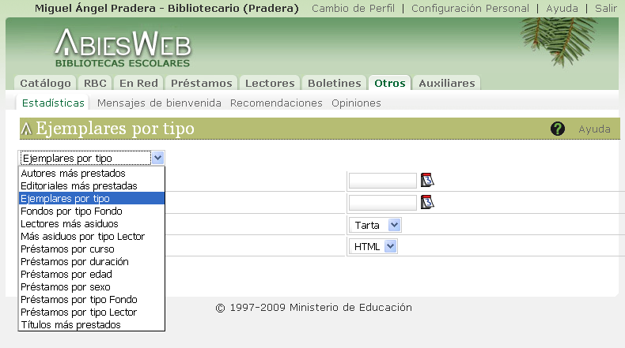Select 'Préstamos por tipo Lector' option
The width and height of the screenshot is (625, 348).
click(x=92, y=312)
